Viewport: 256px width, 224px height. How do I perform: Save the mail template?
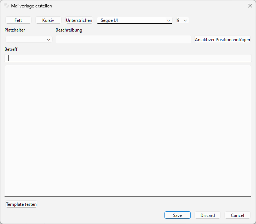(x=177, y=215)
